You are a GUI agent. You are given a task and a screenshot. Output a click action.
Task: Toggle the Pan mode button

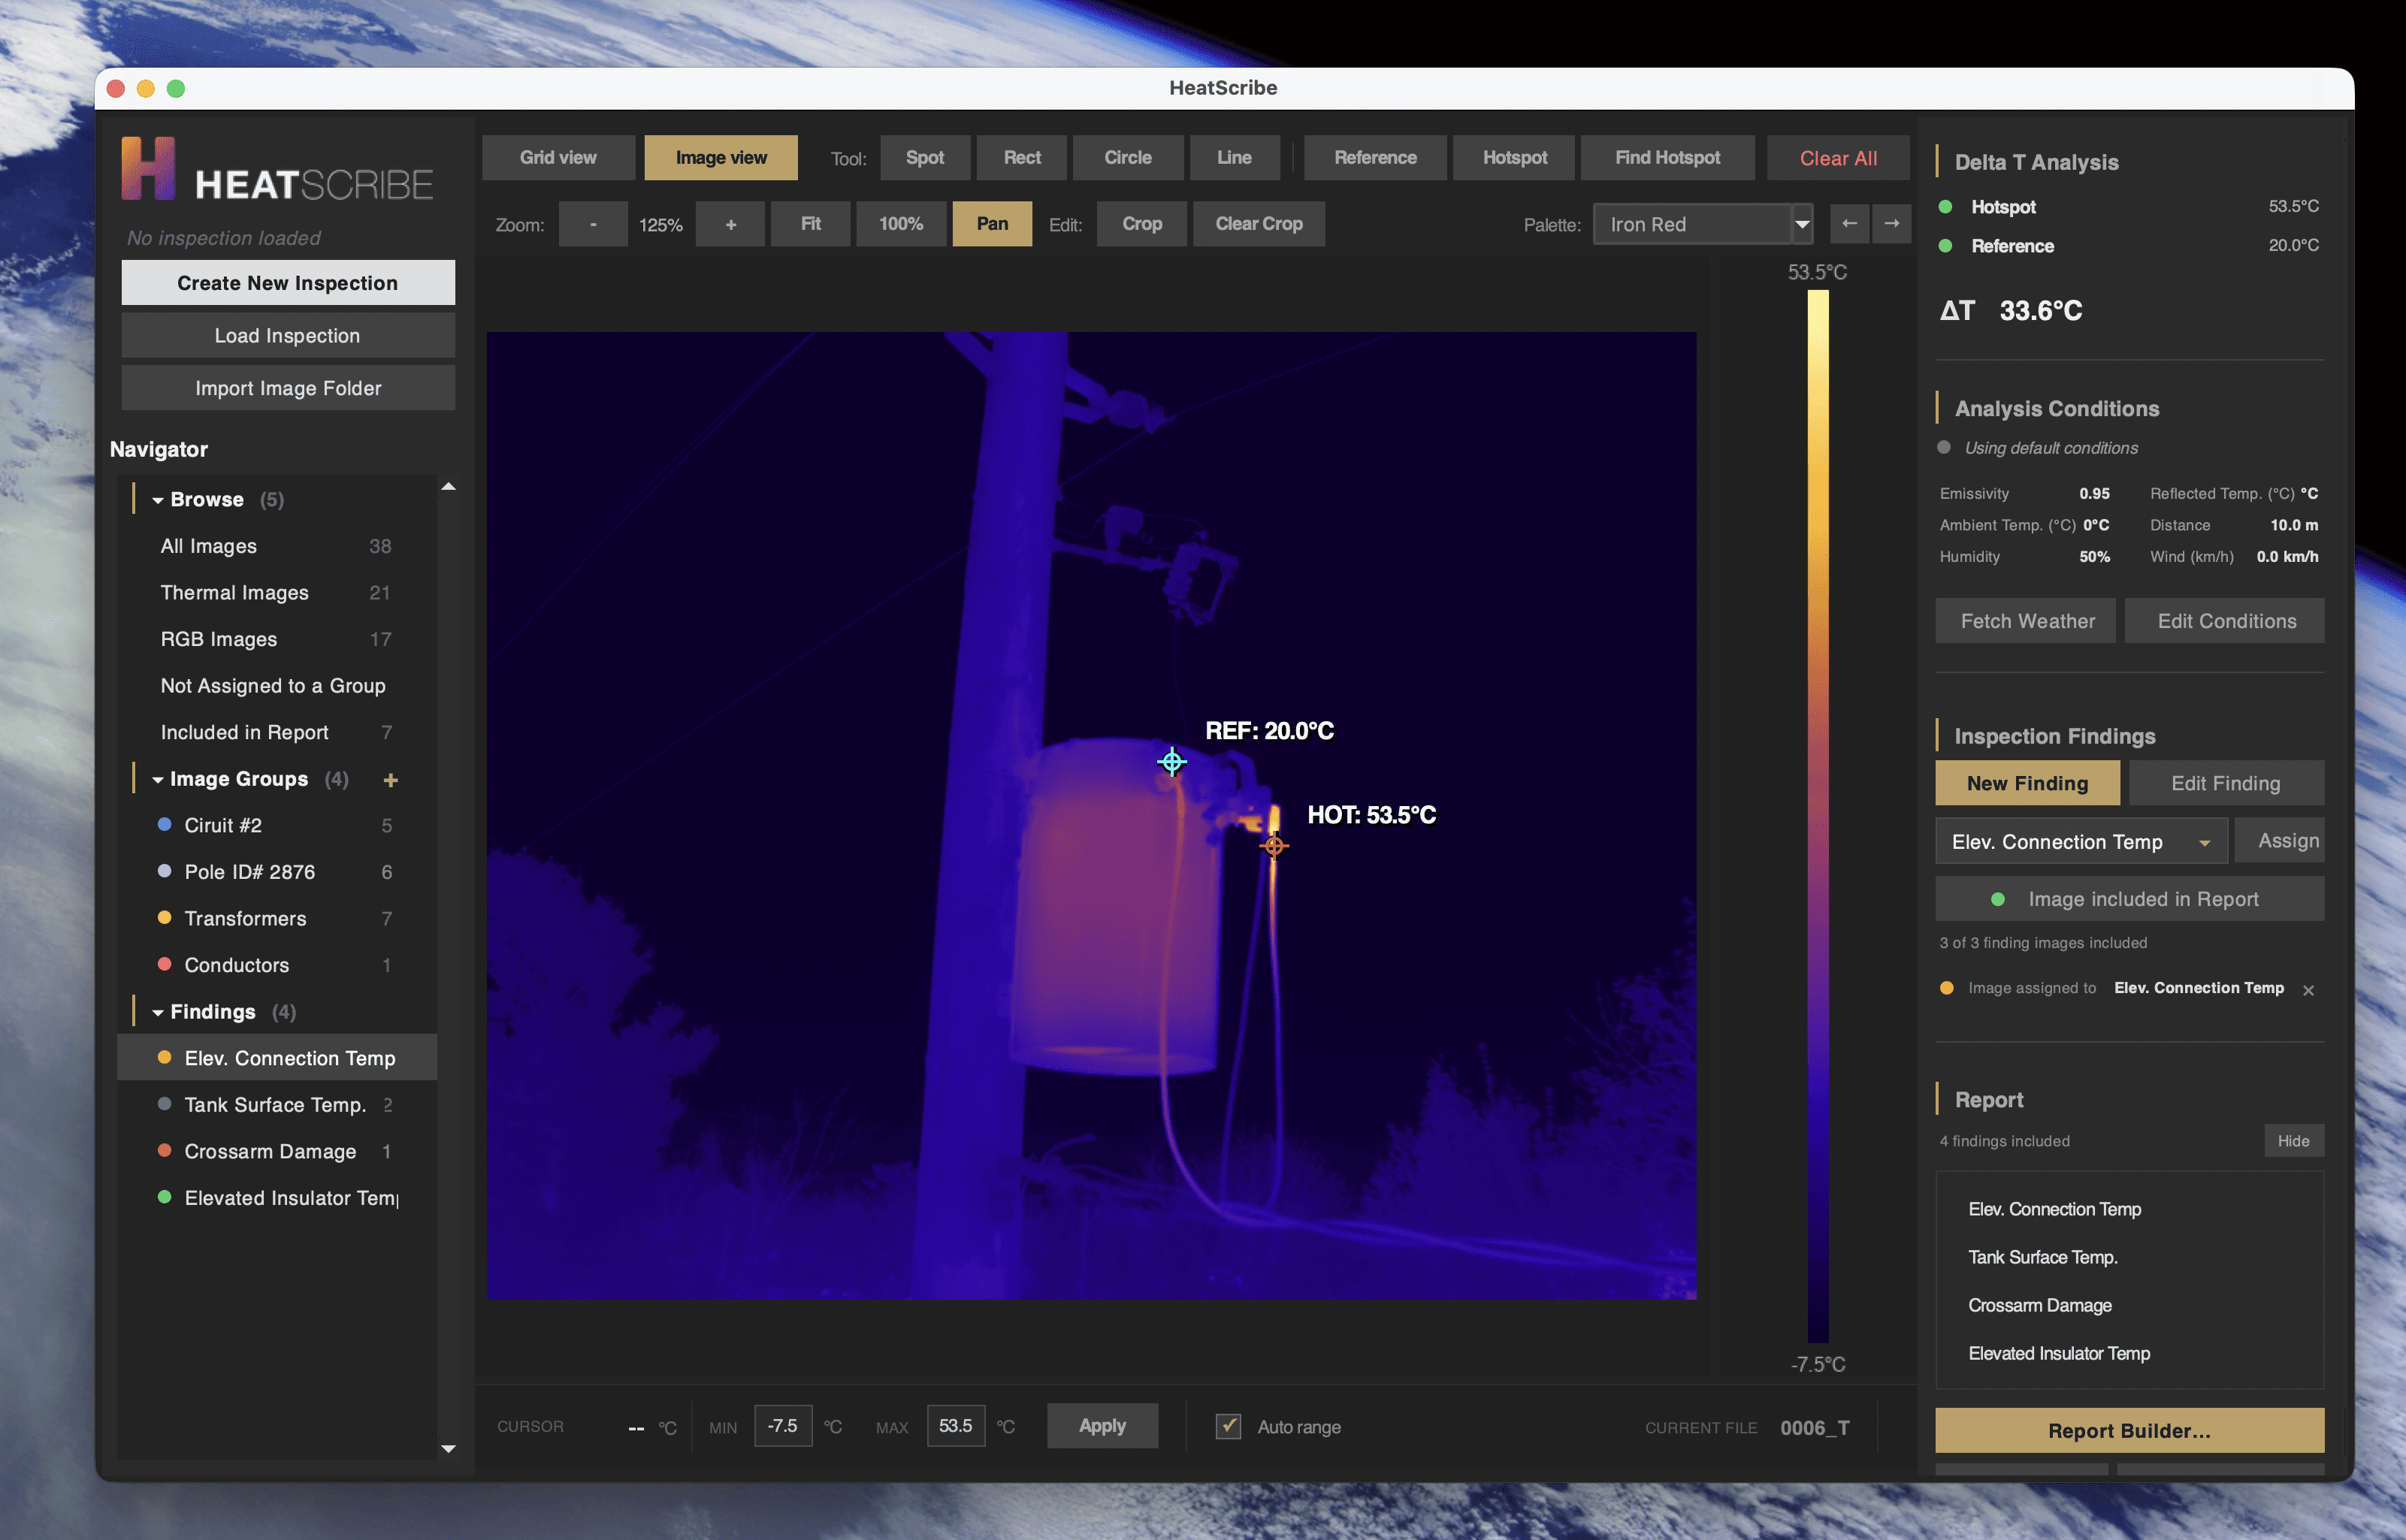click(992, 224)
